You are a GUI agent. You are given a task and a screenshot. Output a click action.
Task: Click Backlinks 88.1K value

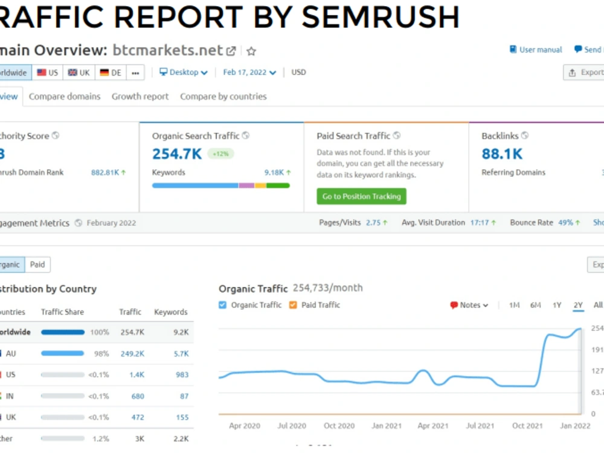pos(502,153)
